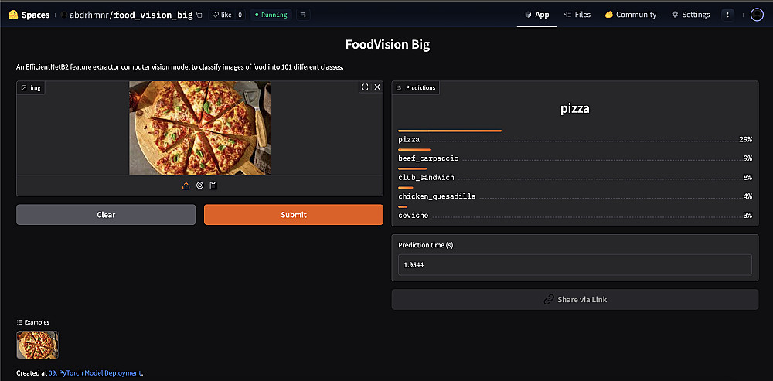Screen dimensions: 773x381
Task: Open the PyTorch Model Deployment link
Action: (94, 373)
